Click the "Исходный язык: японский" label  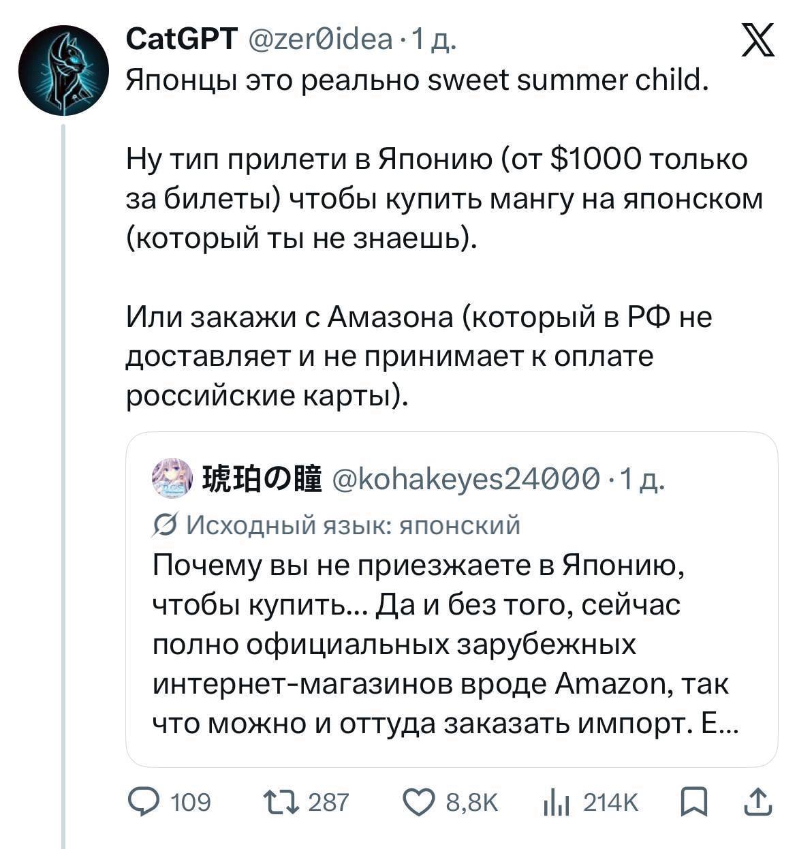tap(353, 526)
